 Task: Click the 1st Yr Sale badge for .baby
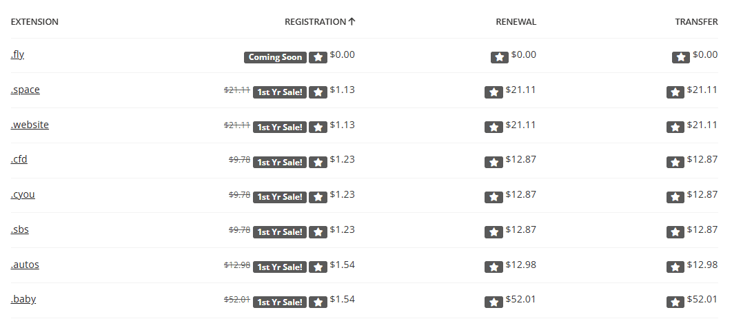point(279,301)
